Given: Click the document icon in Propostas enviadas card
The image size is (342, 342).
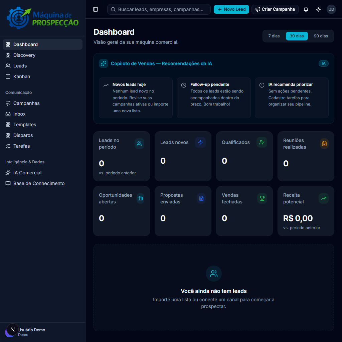Looking at the screenshot, I should 201,198.
